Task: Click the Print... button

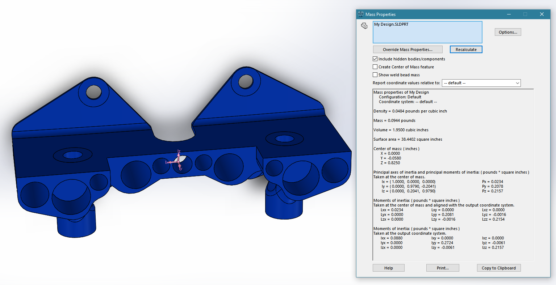Action: tap(443, 268)
